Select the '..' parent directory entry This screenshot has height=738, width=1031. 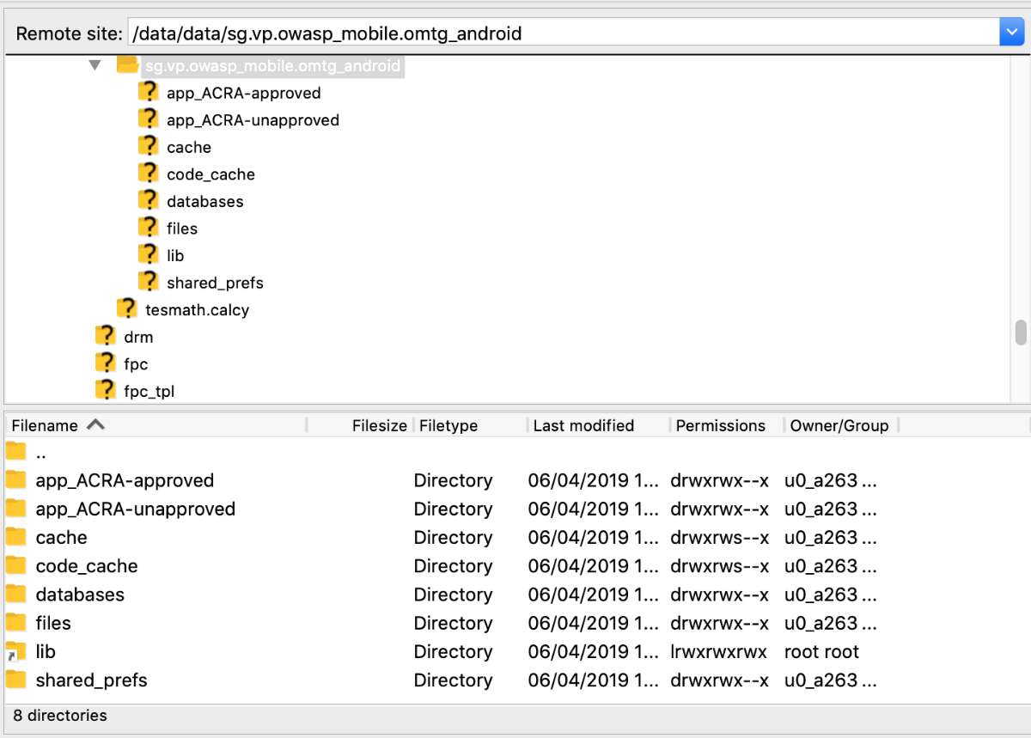pyautogui.click(x=40, y=453)
